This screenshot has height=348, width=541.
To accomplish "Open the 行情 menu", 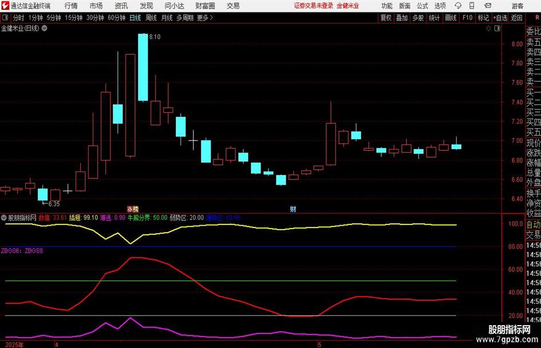I will [71, 6].
